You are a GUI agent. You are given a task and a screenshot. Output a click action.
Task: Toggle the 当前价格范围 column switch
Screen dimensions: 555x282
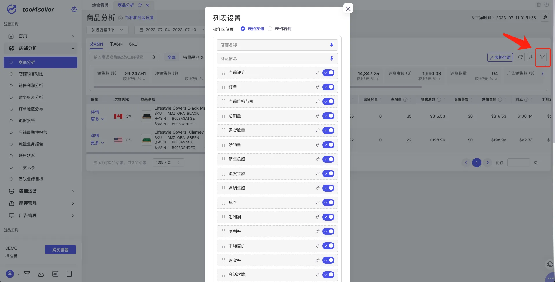pos(328,101)
